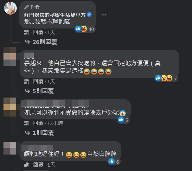Image resolution: width=192 pixels, height=171 pixels.
Task: Click the wow reaction icon with count 7
Action: click(164, 78)
